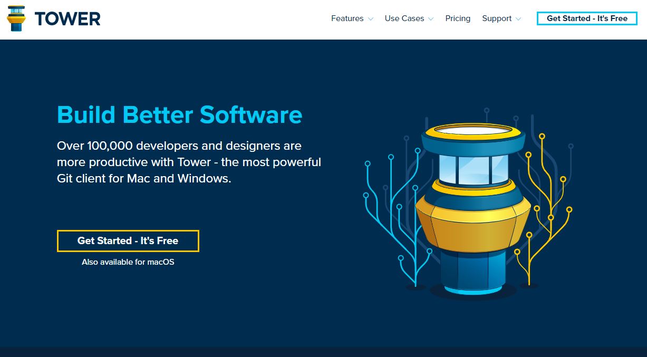Expand the Use Cases dropdown chevron

431,19
